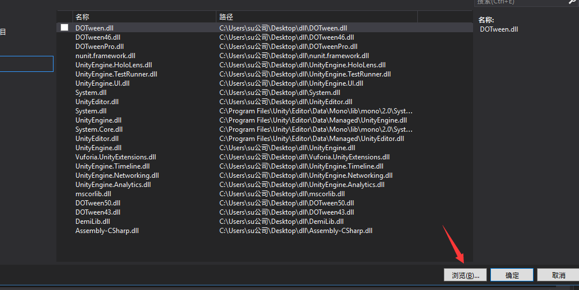Select UnityEditor.dll located in Desktop\dll
Viewport: 579px width, 290px height.
pyautogui.click(x=265, y=102)
